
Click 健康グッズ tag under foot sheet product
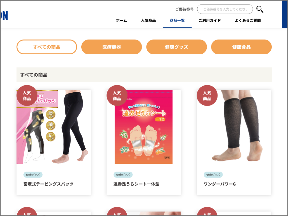(x=123, y=175)
